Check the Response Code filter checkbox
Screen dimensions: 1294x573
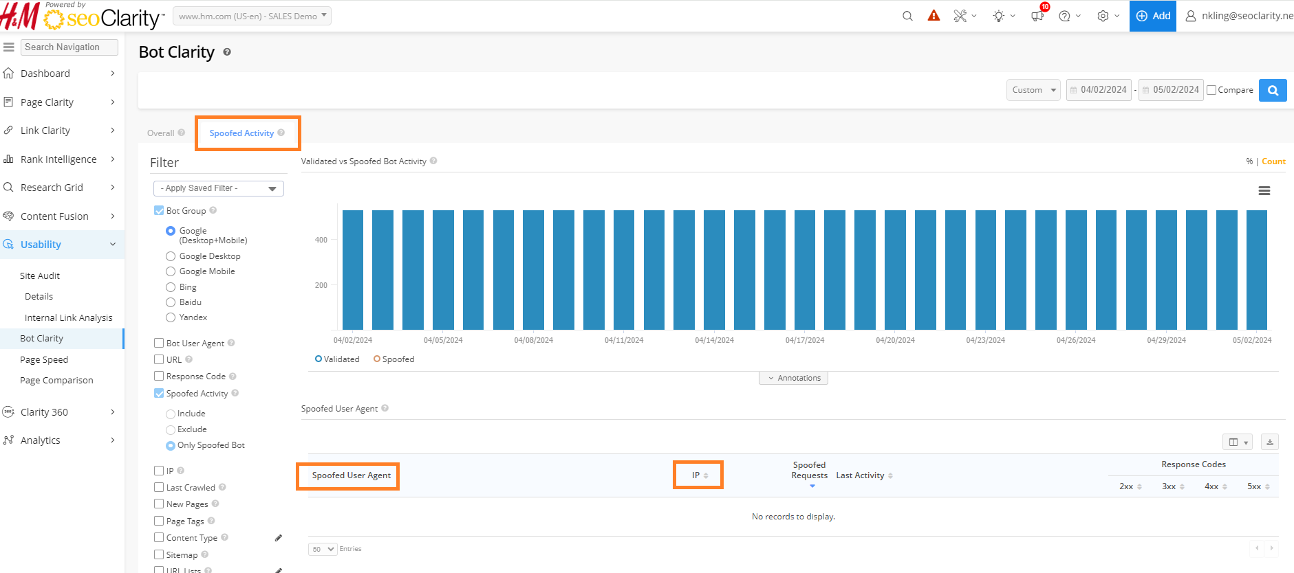click(x=159, y=376)
